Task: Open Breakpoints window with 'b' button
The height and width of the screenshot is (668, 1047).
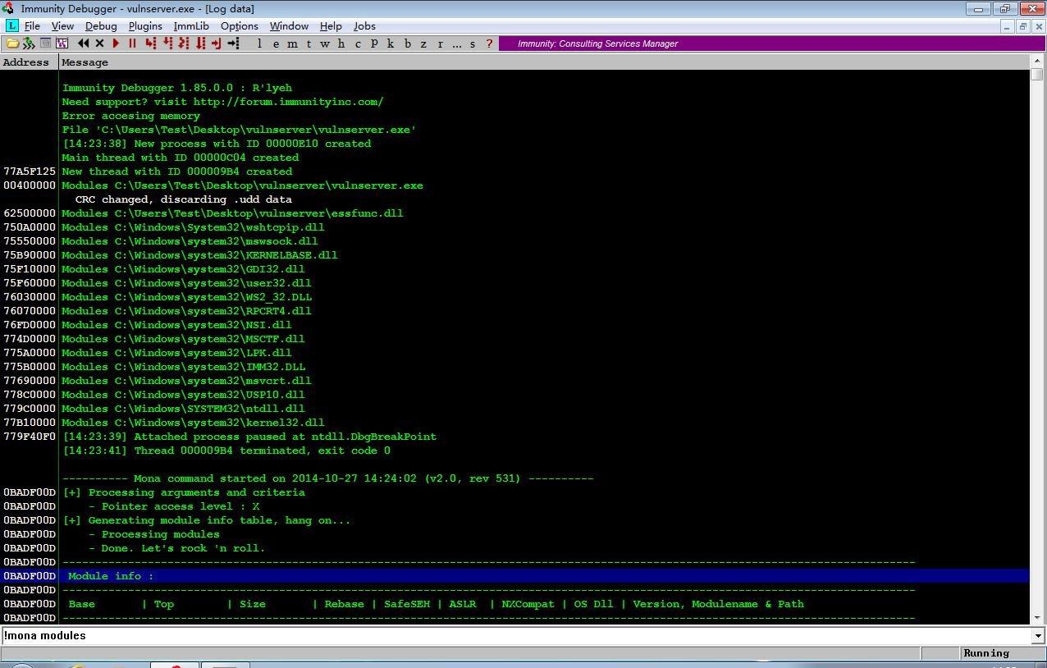Action: coord(407,43)
